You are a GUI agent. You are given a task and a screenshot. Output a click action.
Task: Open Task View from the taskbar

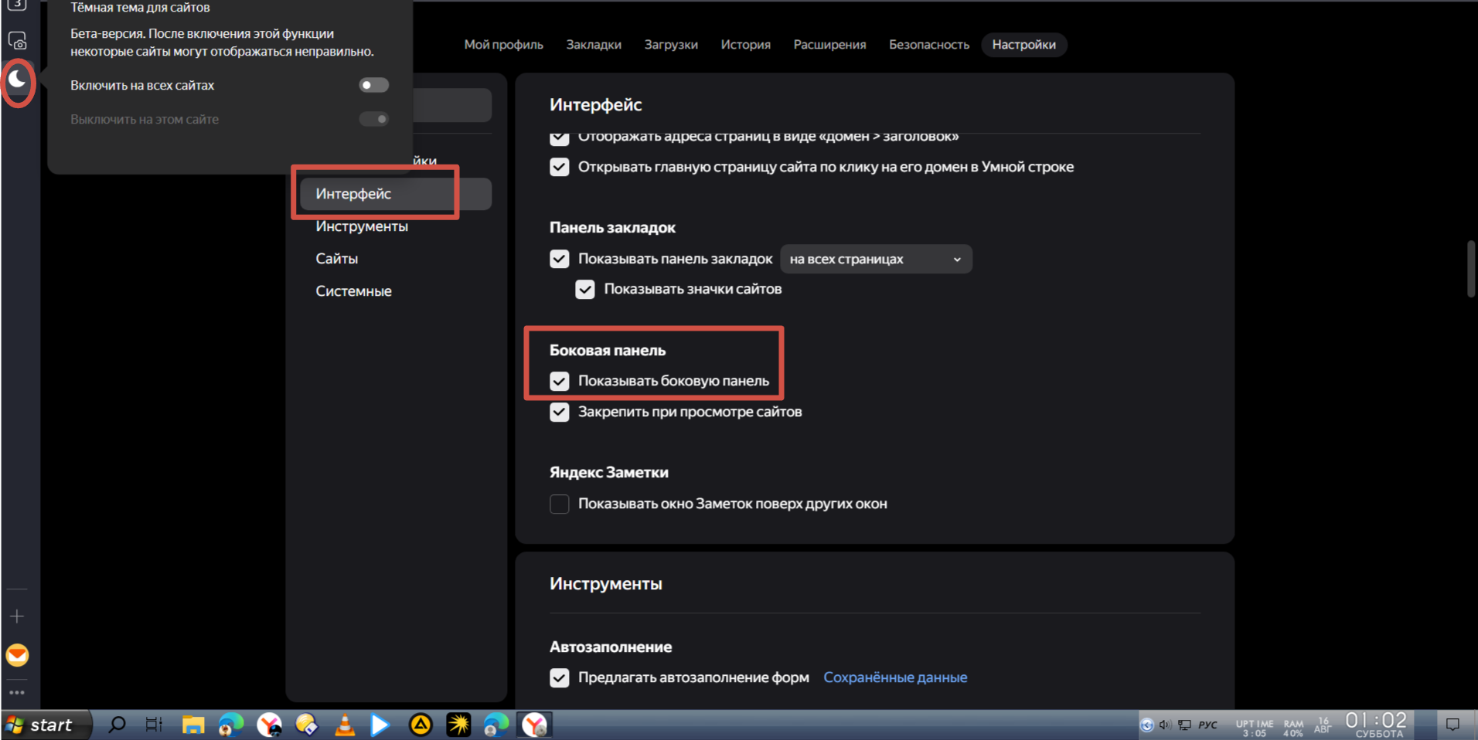click(154, 725)
